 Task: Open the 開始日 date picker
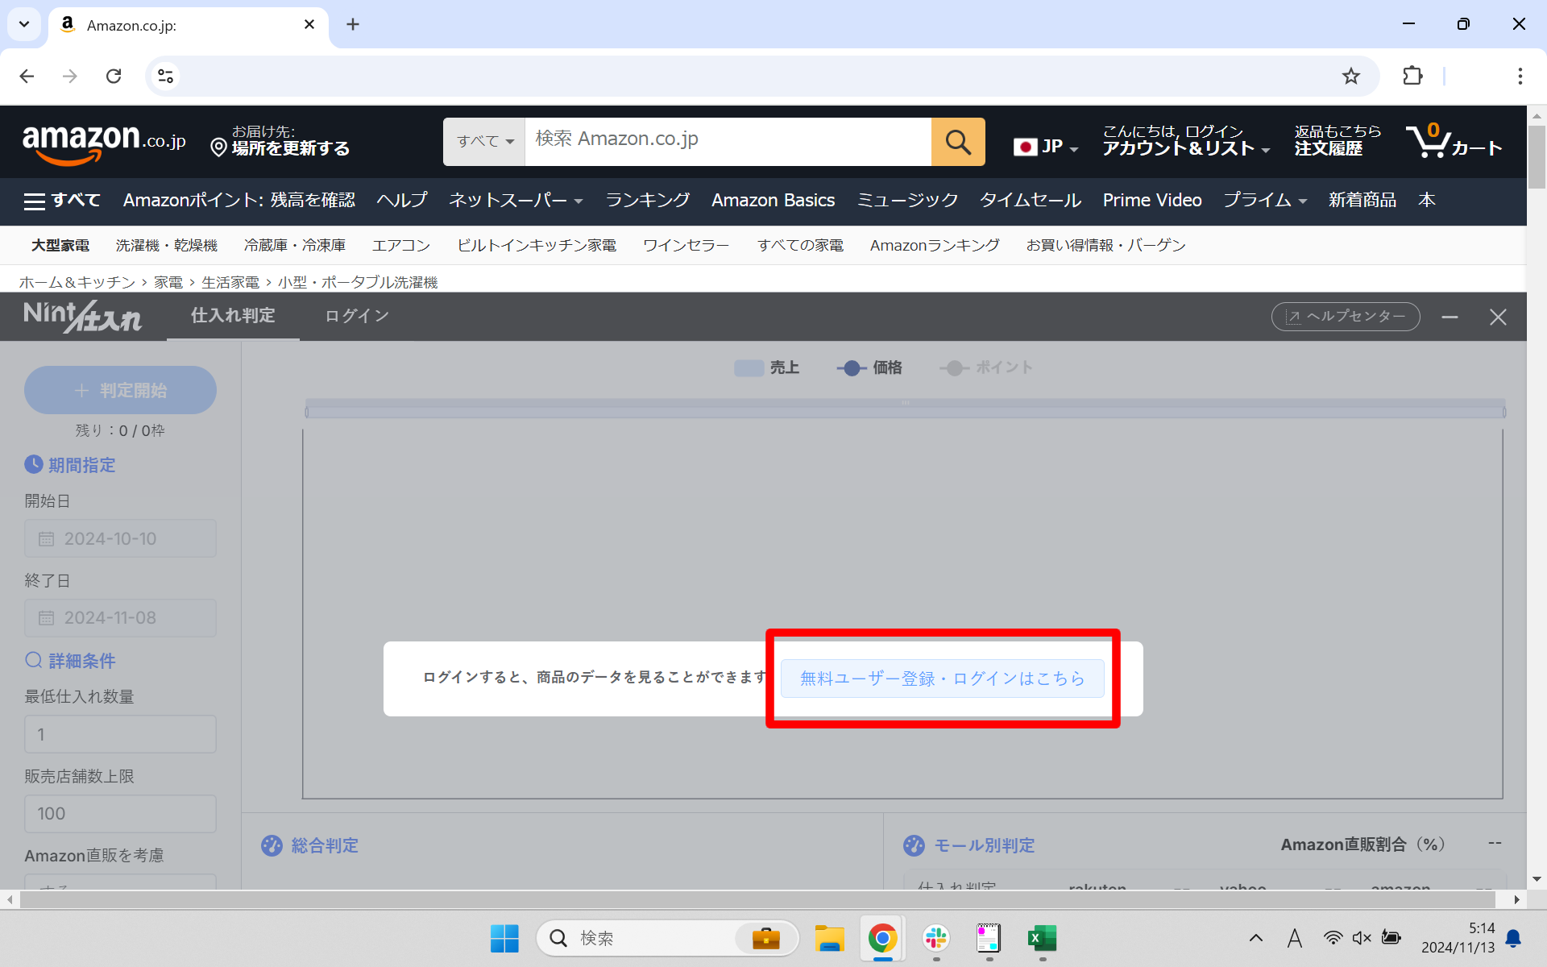[x=120, y=538]
